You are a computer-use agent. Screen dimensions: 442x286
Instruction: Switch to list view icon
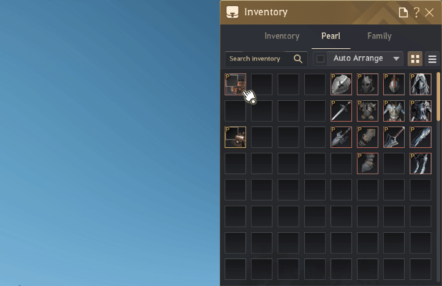coord(432,59)
